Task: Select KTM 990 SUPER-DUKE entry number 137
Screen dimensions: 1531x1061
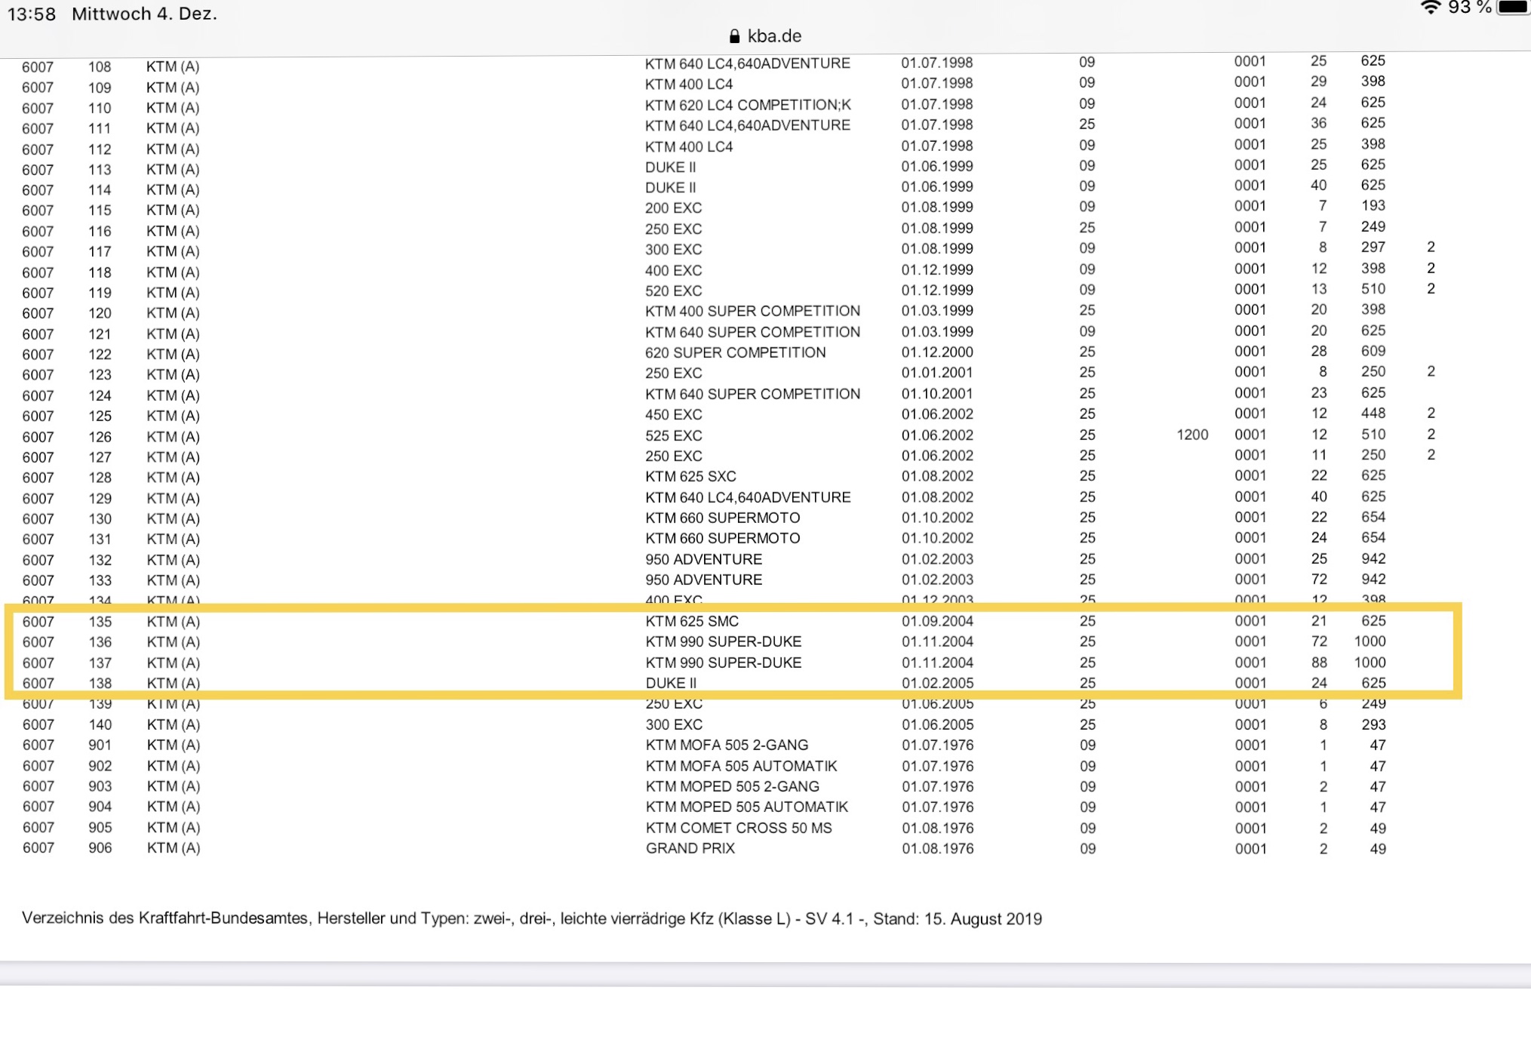Action: point(723,663)
